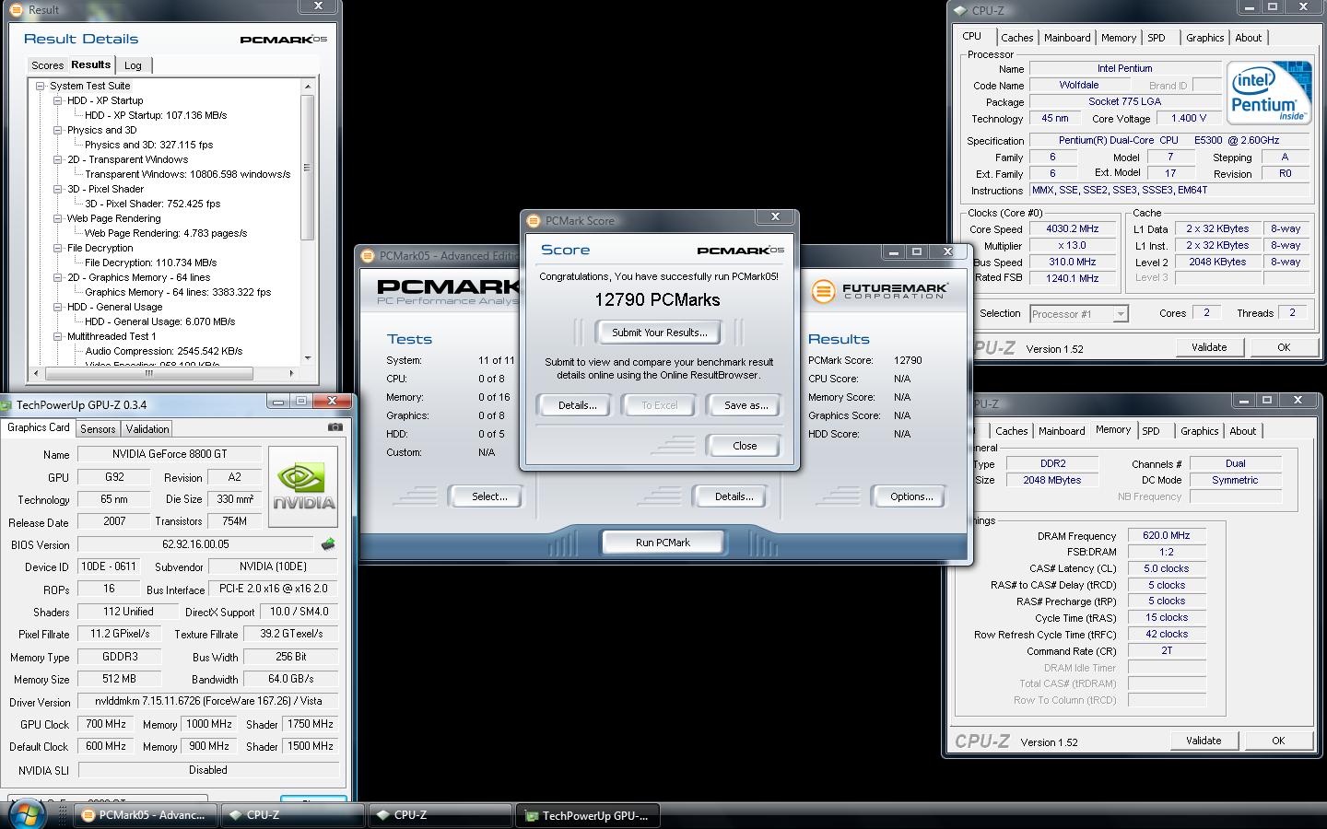The width and height of the screenshot is (1327, 829).
Task: Open the Log tab in Result Details
Action: 133,65
